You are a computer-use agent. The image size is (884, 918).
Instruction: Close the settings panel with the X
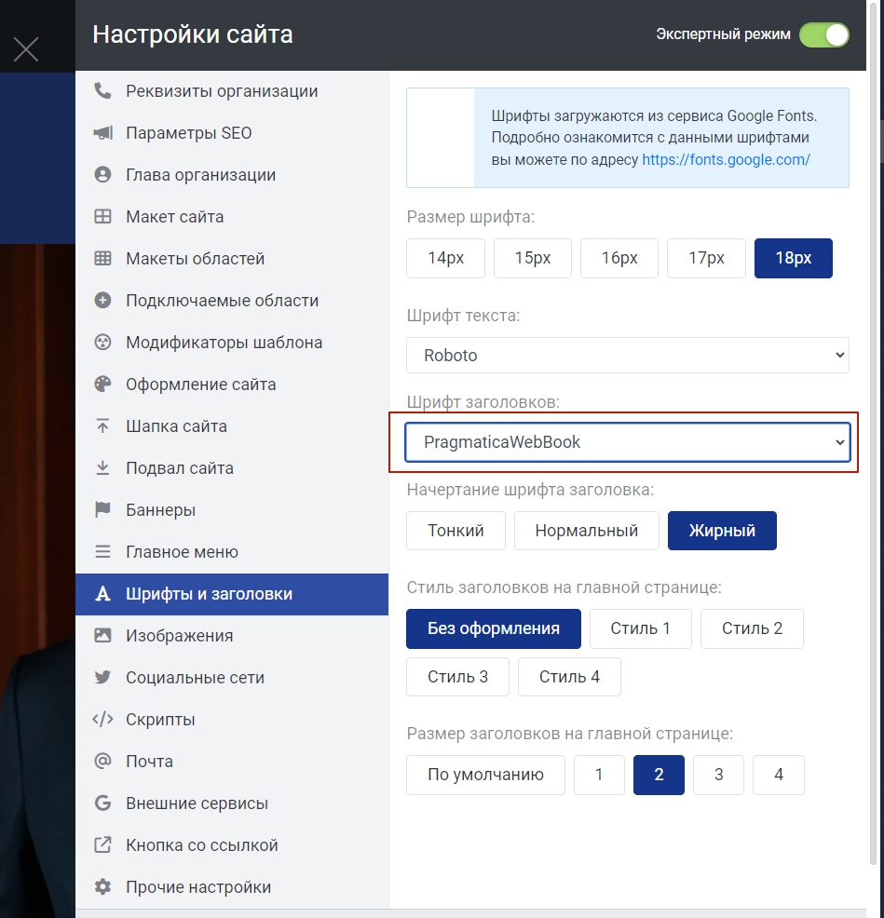[x=26, y=49]
